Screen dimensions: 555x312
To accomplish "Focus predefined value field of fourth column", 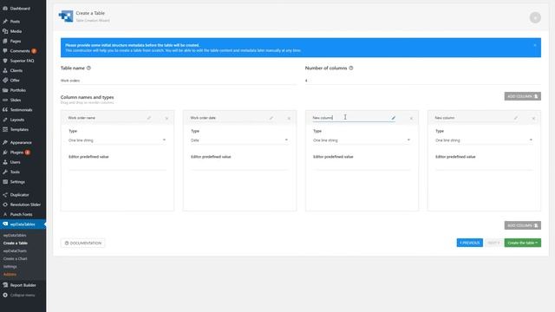I will click(x=484, y=166).
